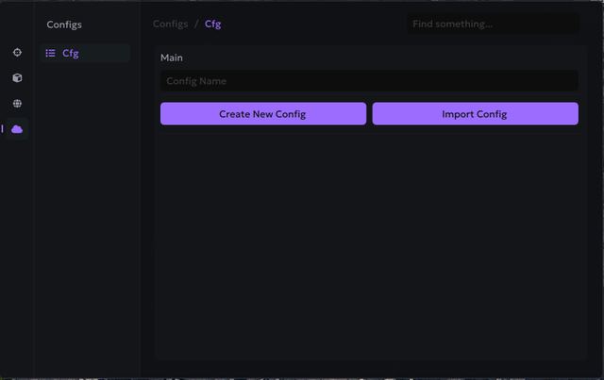Screen dimensions: 604x380
Task: Go to Configs in the breadcrumb
Action: point(170,24)
